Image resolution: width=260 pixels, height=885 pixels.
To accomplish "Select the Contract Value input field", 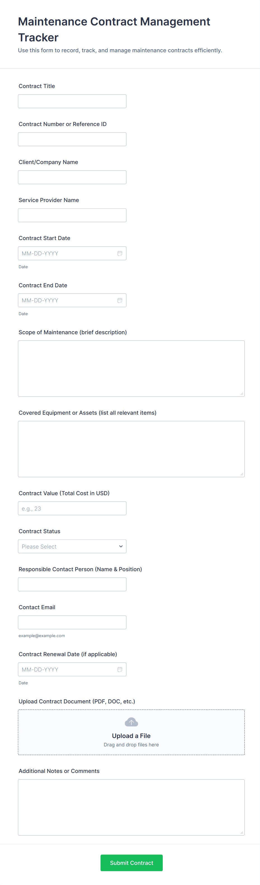I will point(72,509).
